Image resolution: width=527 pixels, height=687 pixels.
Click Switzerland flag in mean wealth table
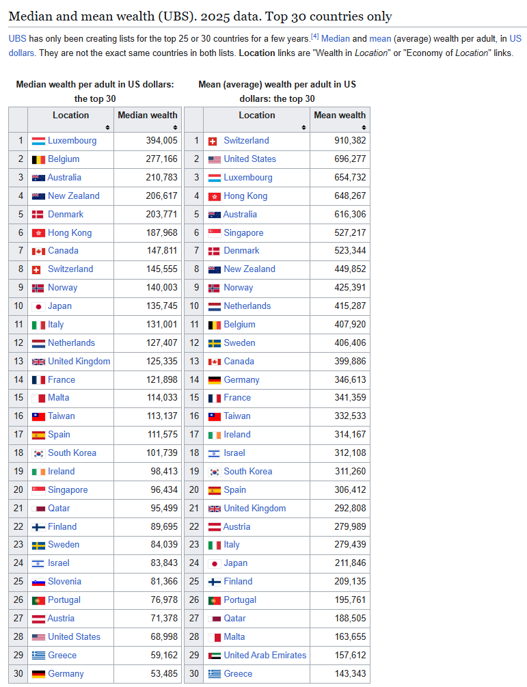click(x=213, y=141)
